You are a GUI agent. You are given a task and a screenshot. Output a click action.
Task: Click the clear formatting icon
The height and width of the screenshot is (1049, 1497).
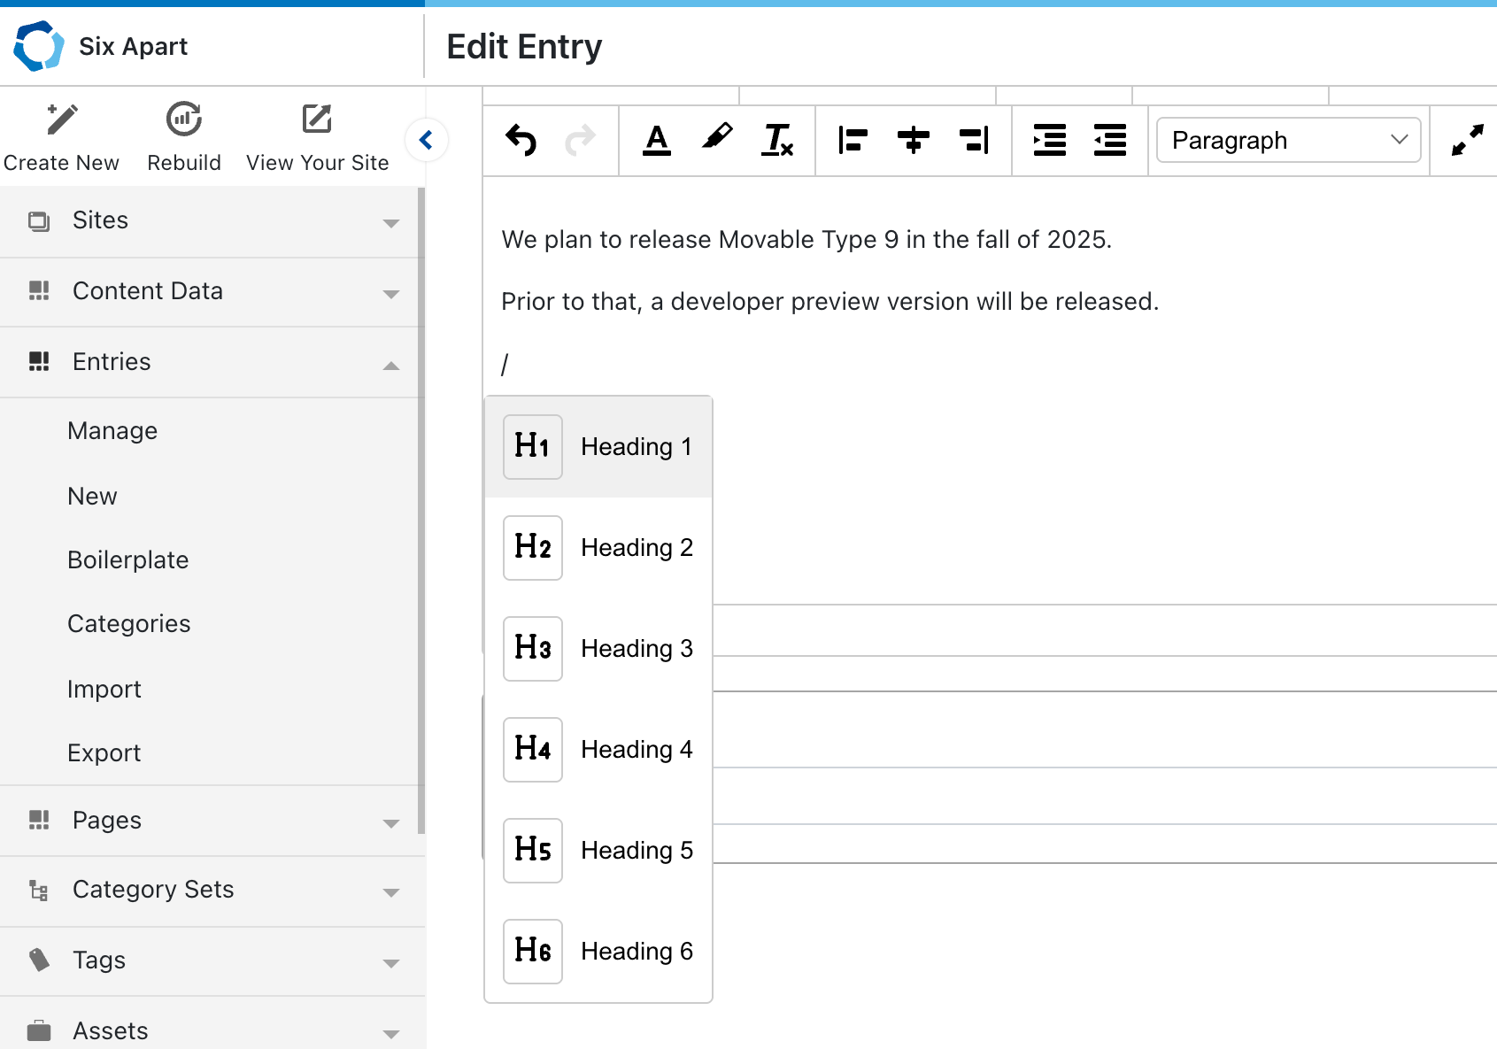pyautogui.click(x=777, y=140)
